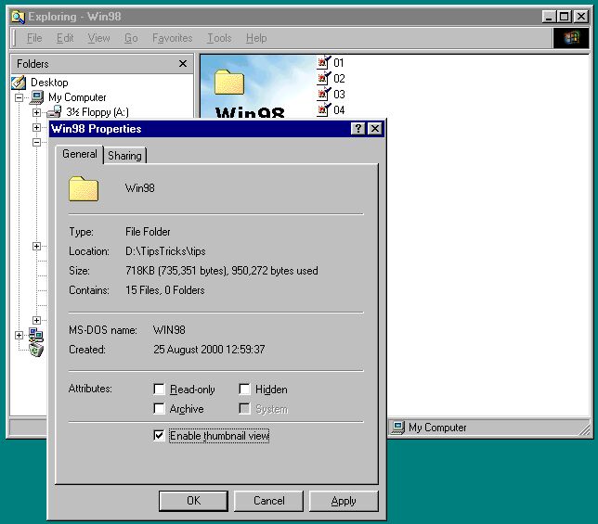Select the 3½ Floppy (A:) drive icon
The height and width of the screenshot is (524, 598).
click(54, 112)
